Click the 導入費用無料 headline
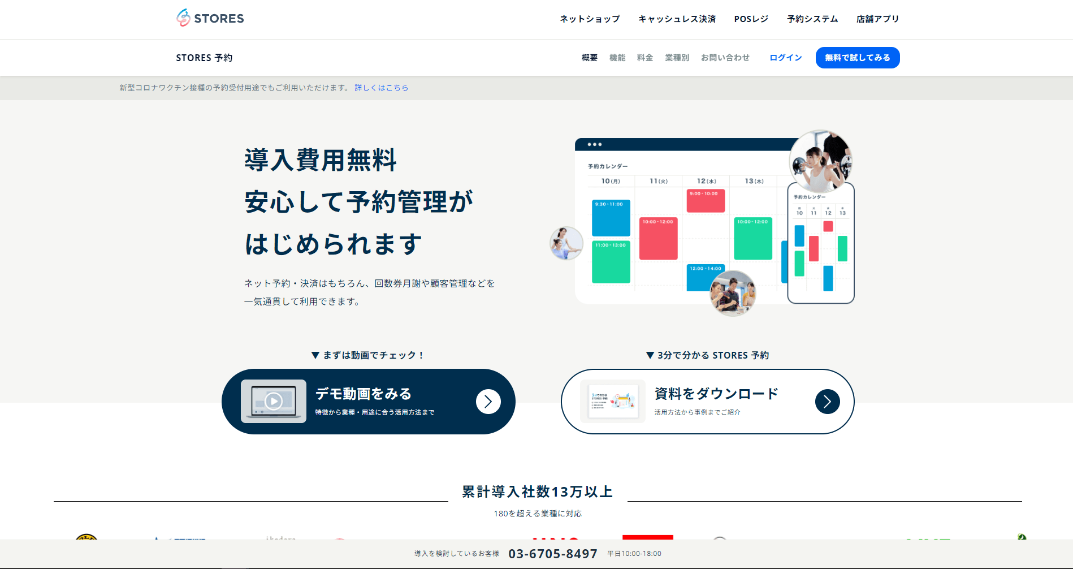The image size is (1073, 569). click(x=321, y=160)
